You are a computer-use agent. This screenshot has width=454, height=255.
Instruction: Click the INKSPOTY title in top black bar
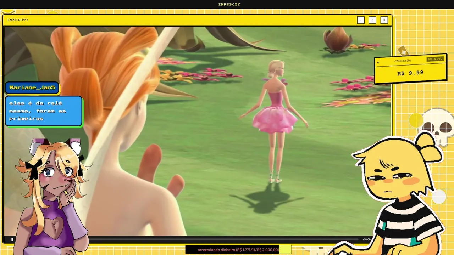point(229,4)
